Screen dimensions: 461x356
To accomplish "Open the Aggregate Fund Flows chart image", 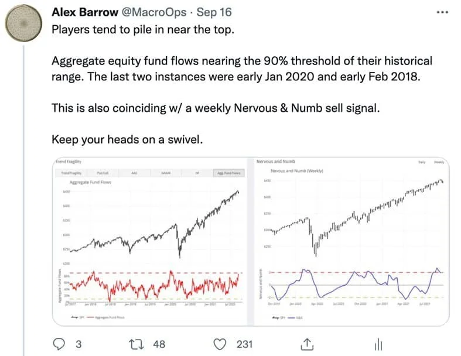I will (150, 242).
